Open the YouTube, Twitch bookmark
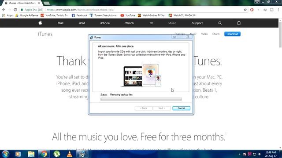This screenshot has width=282, height=158. (x=54, y=15)
